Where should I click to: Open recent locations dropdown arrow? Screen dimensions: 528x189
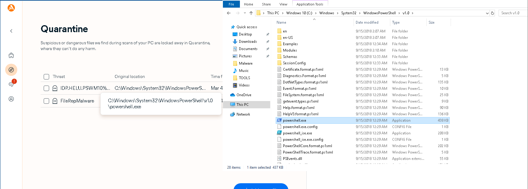(x=245, y=13)
